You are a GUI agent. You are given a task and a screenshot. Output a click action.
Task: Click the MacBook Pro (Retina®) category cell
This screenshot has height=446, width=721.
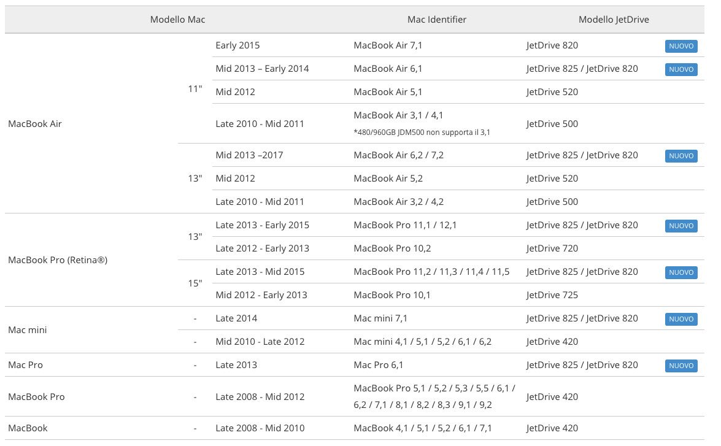pyautogui.click(x=58, y=260)
